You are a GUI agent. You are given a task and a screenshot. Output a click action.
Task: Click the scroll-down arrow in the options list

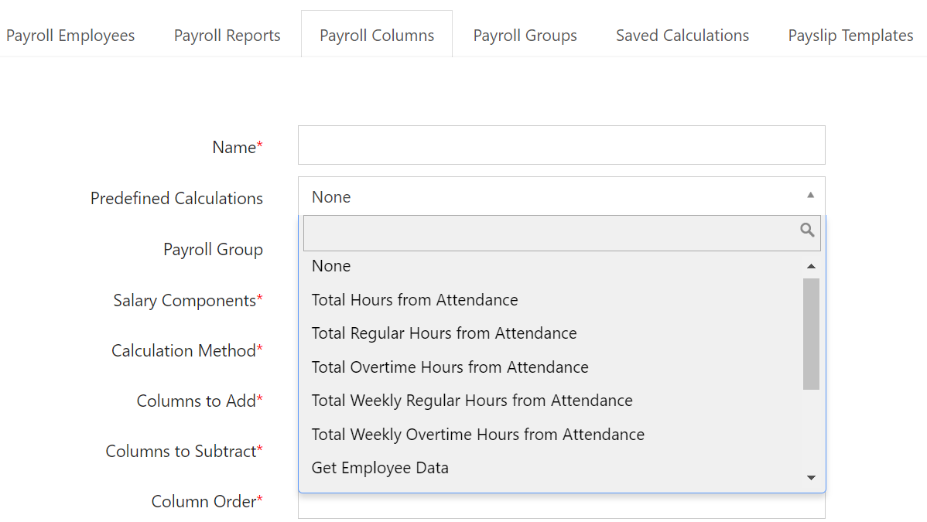tap(811, 478)
